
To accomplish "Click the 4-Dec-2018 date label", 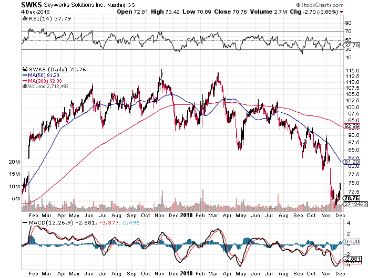I will (x=35, y=12).
